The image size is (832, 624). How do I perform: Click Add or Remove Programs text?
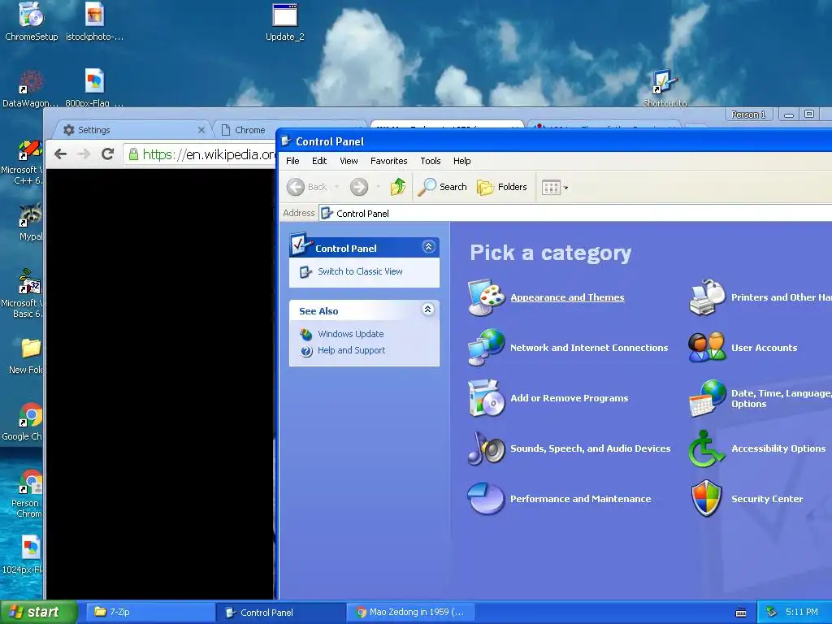tap(569, 398)
